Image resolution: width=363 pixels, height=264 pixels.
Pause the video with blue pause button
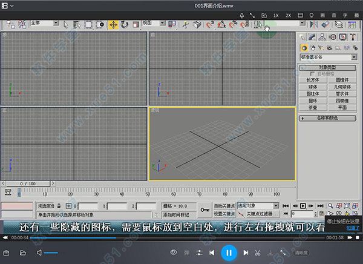coord(229,252)
